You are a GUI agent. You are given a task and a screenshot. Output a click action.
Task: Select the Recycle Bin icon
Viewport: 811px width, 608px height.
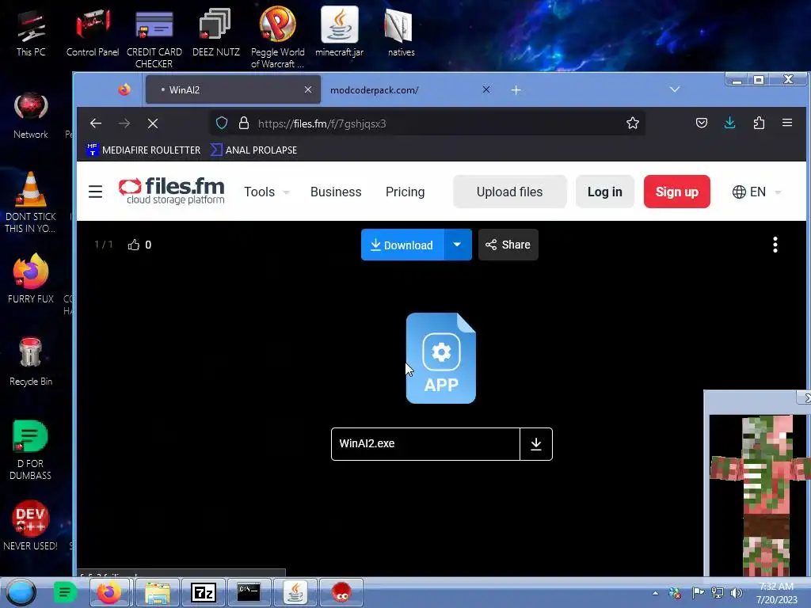pyautogui.click(x=31, y=361)
